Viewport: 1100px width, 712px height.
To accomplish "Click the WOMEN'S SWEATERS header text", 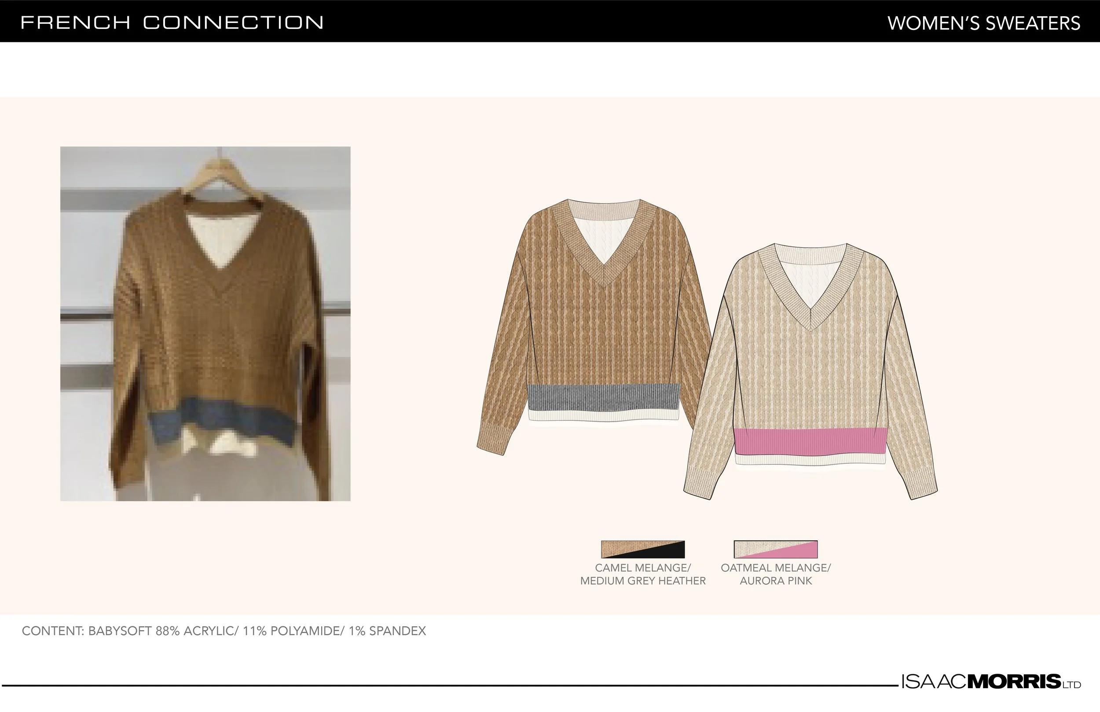I will [984, 23].
